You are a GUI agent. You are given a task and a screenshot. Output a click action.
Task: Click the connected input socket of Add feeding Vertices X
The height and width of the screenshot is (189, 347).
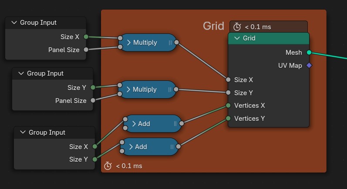coord(125,119)
